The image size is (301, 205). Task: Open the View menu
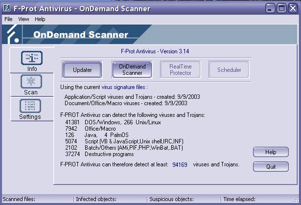(23, 19)
